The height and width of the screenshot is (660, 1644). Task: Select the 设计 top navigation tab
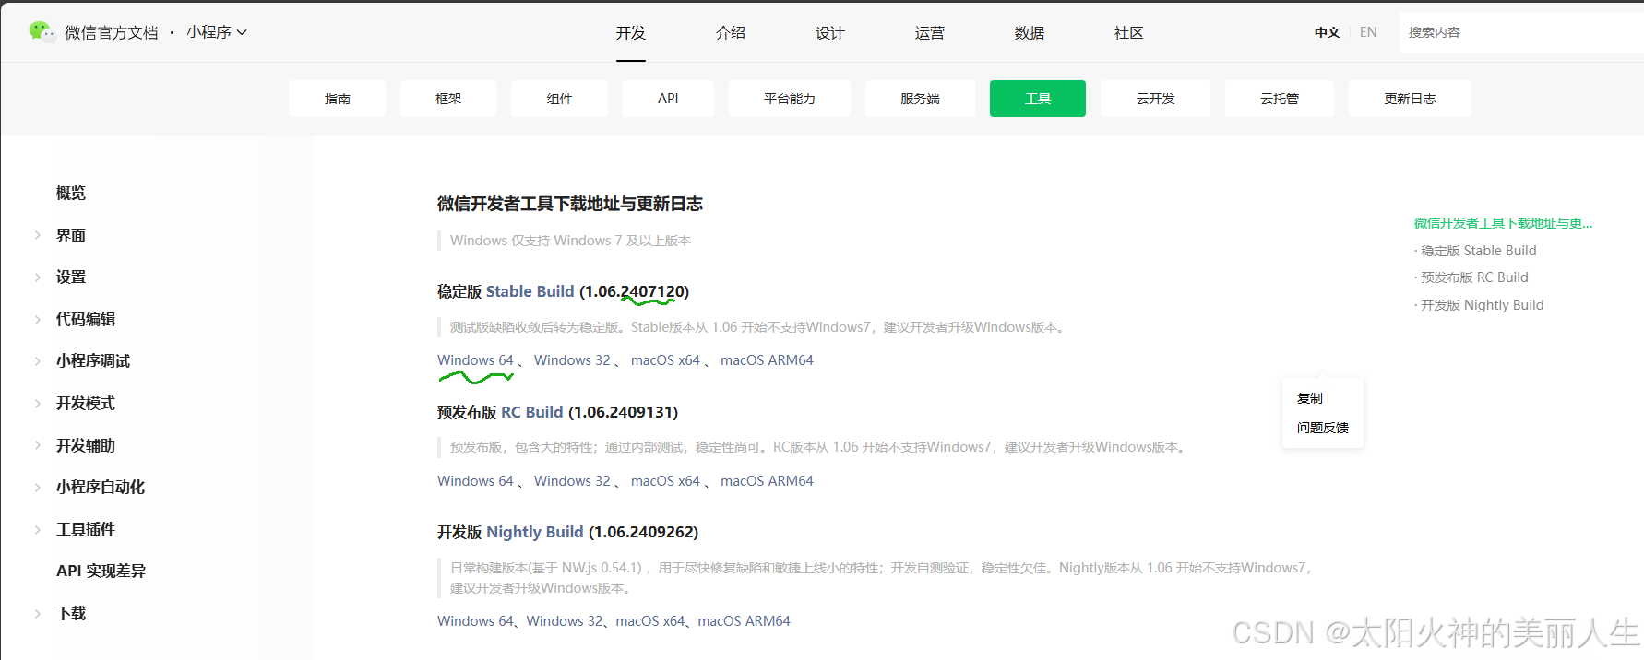coord(830,33)
